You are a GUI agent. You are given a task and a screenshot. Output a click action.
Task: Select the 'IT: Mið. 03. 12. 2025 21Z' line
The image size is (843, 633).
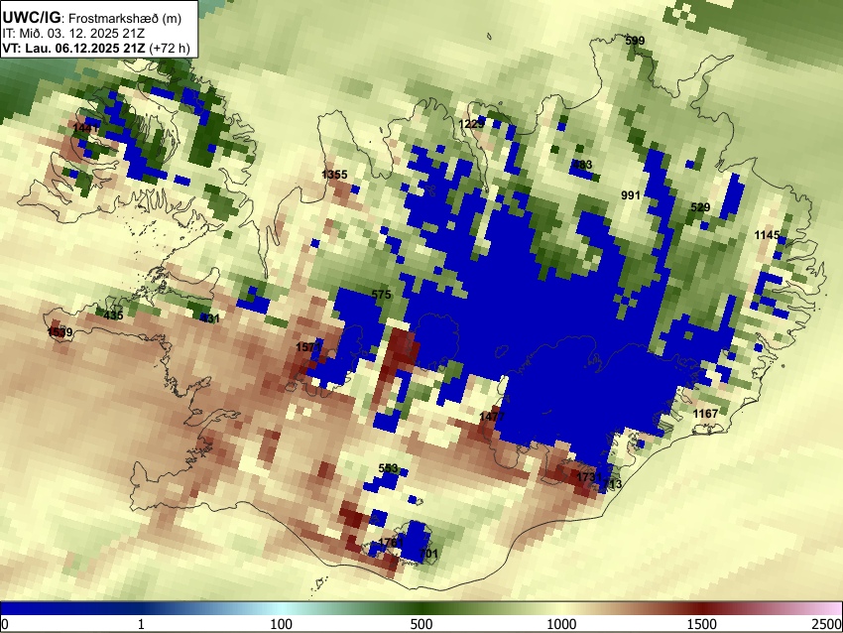click(72, 34)
